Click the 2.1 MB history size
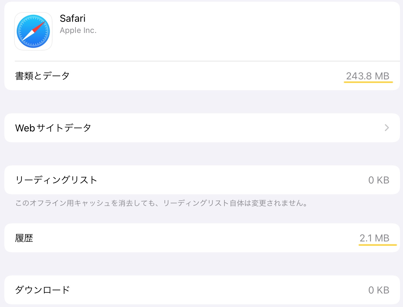This screenshot has height=307, width=403. (x=374, y=238)
